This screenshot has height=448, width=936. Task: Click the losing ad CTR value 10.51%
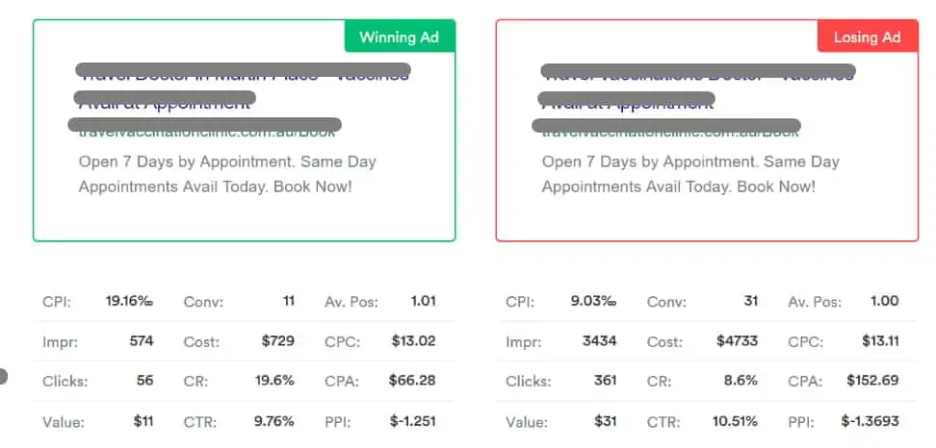pyautogui.click(x=735, y=422)
